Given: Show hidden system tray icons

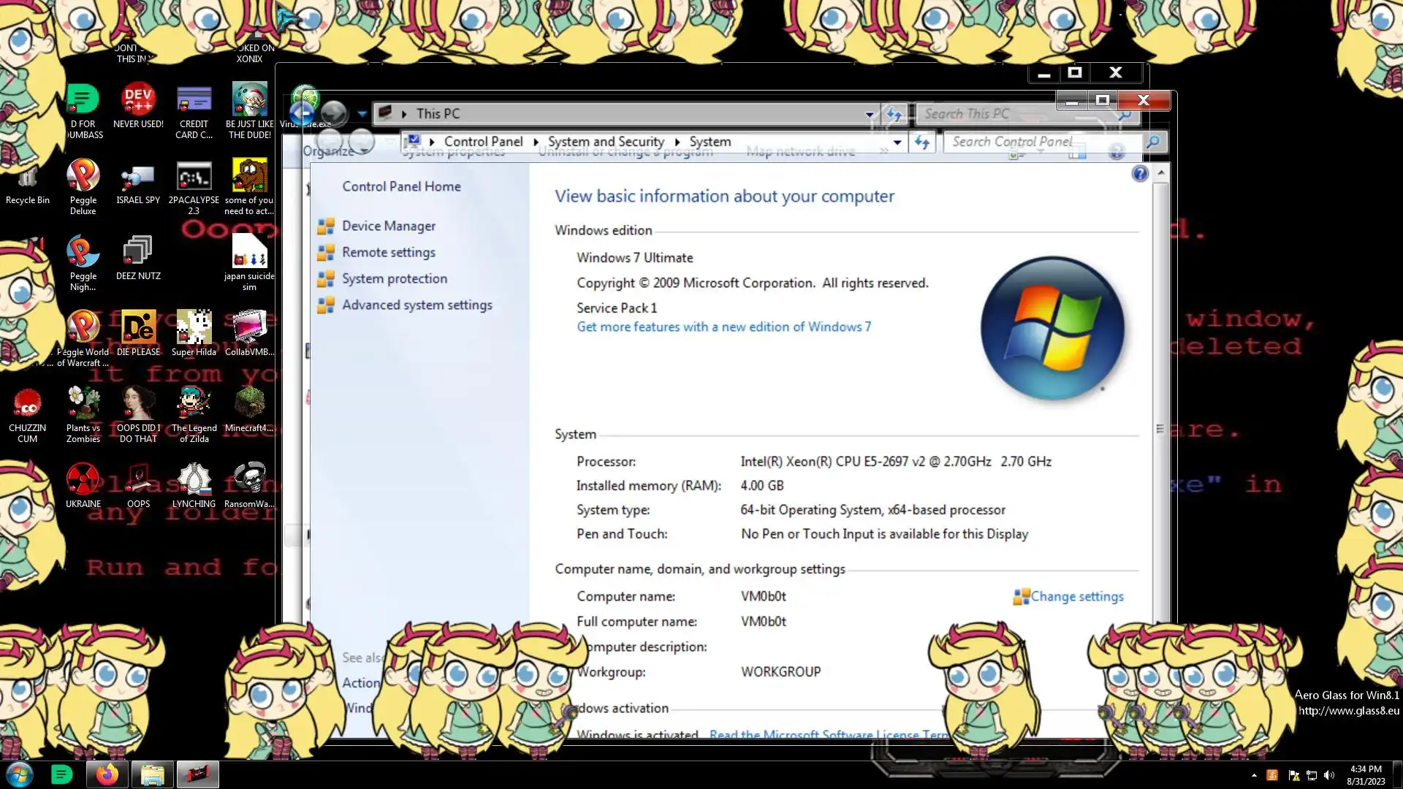Looking at the screenshot, I should (x=1254, y=775).
